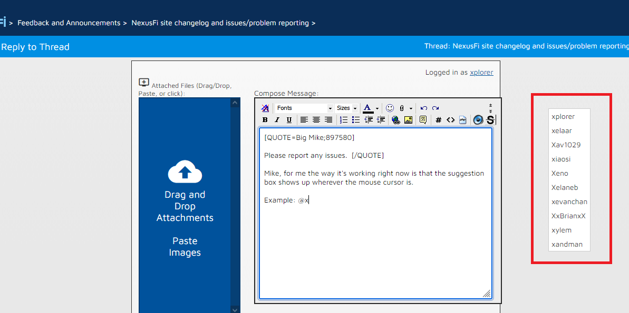Click the Remove Text Formatting icon
629x313 pixels.
[x=265, y=108]
